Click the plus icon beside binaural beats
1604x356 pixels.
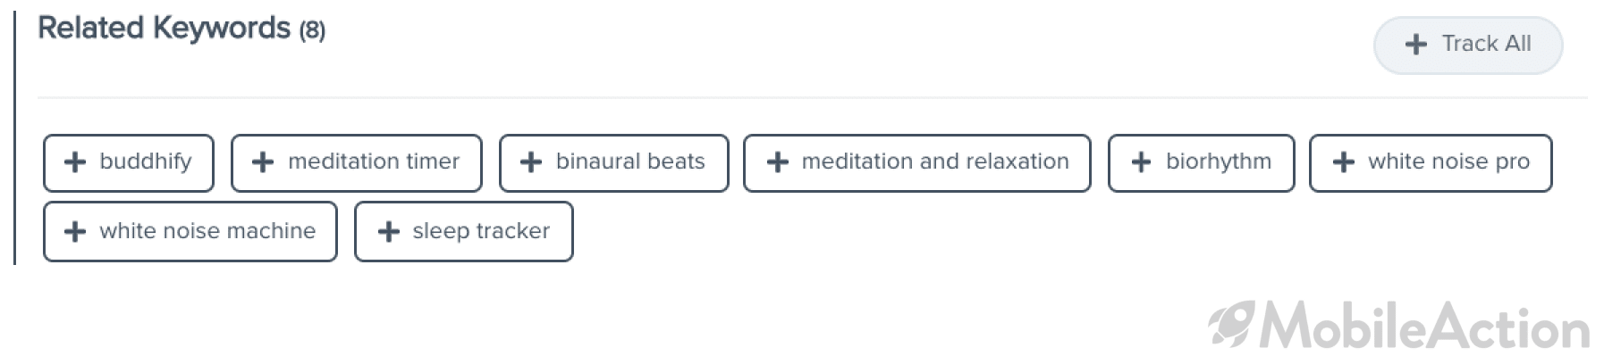(531, 161)
